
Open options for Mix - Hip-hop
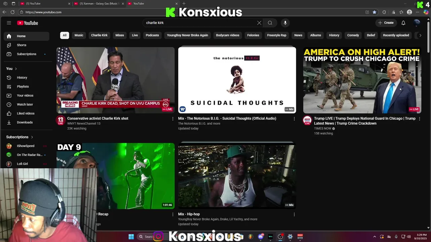coord(294,214)
